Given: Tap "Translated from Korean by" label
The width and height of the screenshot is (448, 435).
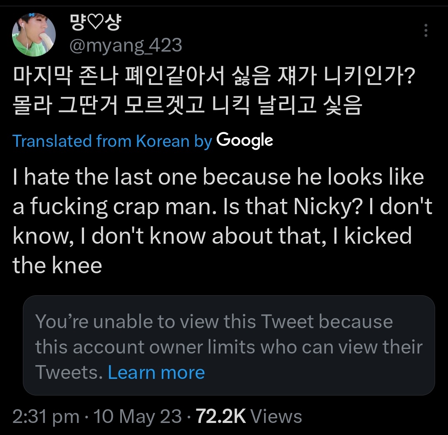Looking at the screenshot, I should point(112,141).
